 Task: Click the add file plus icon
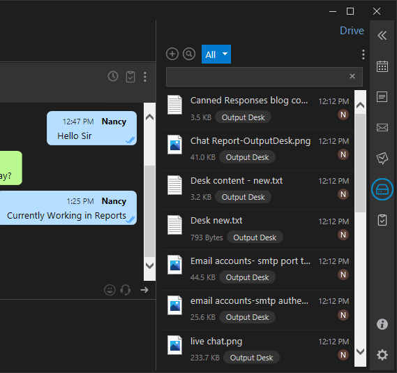pyautogui.click(x=172, y=54)
